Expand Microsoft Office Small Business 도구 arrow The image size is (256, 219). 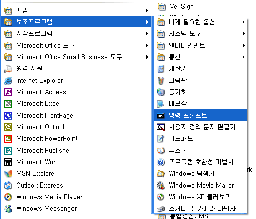147,57
